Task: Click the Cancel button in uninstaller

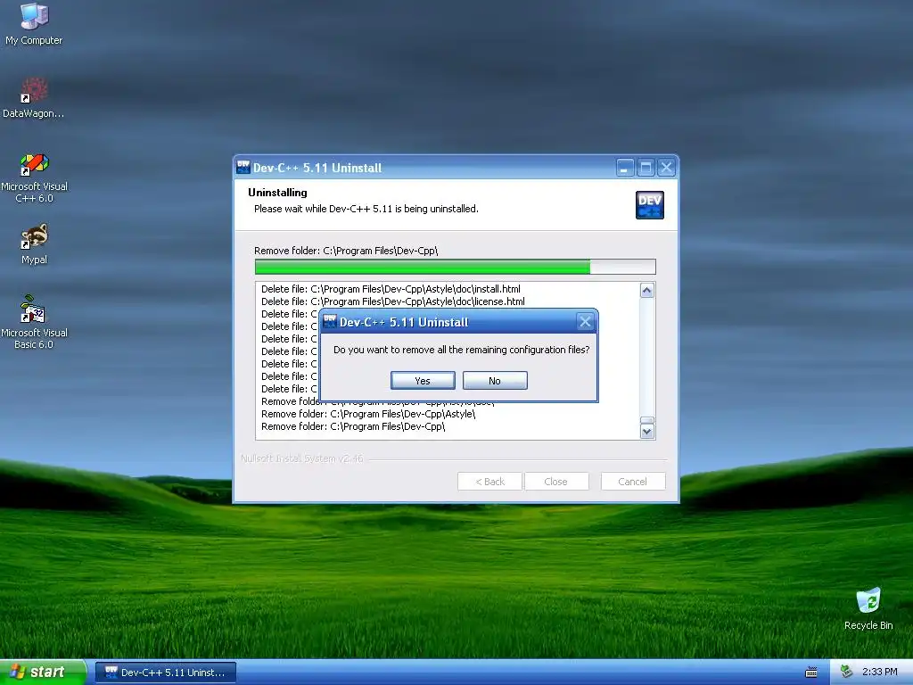Action: (633, 481)
